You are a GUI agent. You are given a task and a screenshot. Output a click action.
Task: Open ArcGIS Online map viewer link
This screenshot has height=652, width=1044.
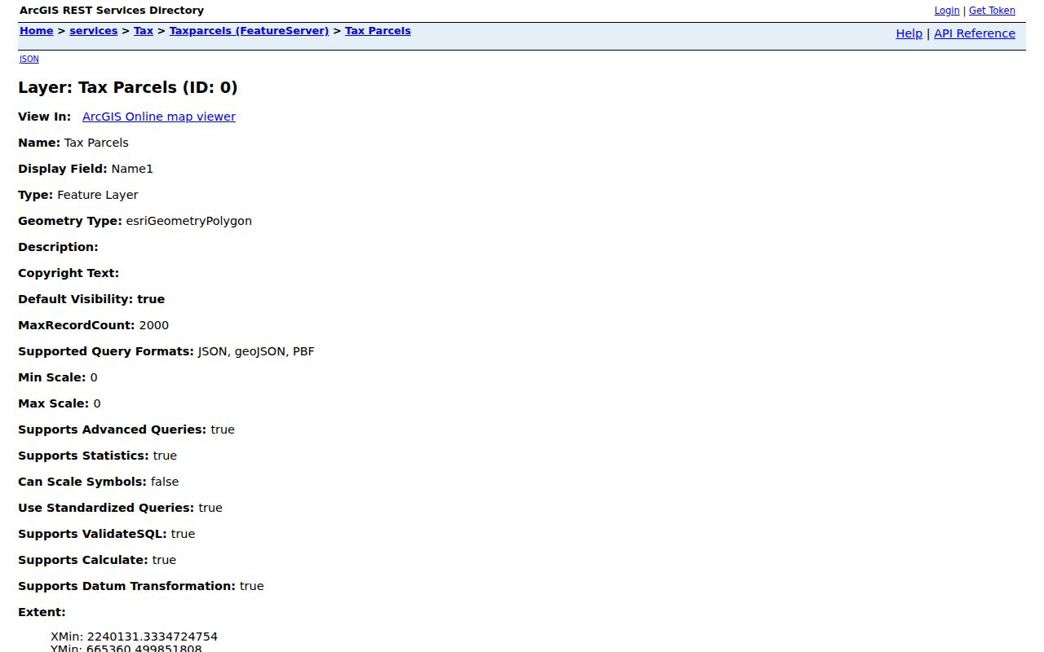pyautogui.click(x=159, y=117)
